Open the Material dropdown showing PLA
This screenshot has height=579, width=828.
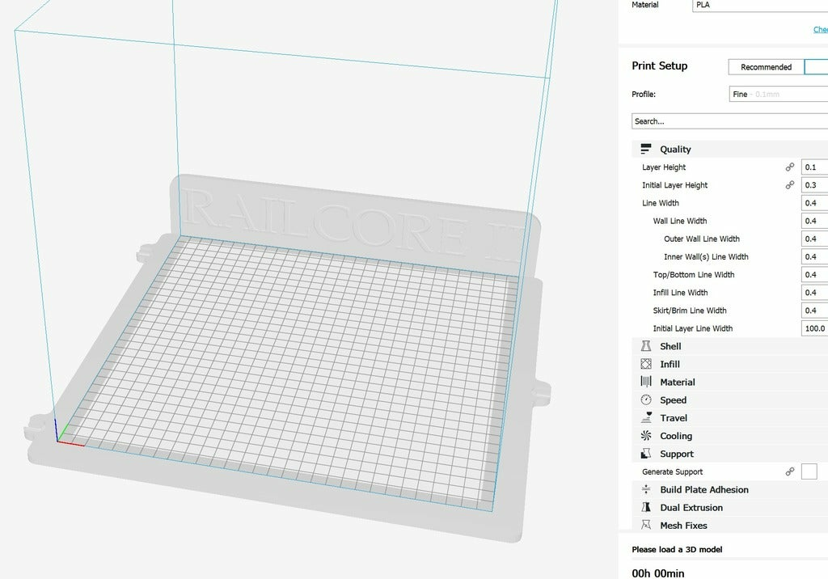tap(760, 6)
